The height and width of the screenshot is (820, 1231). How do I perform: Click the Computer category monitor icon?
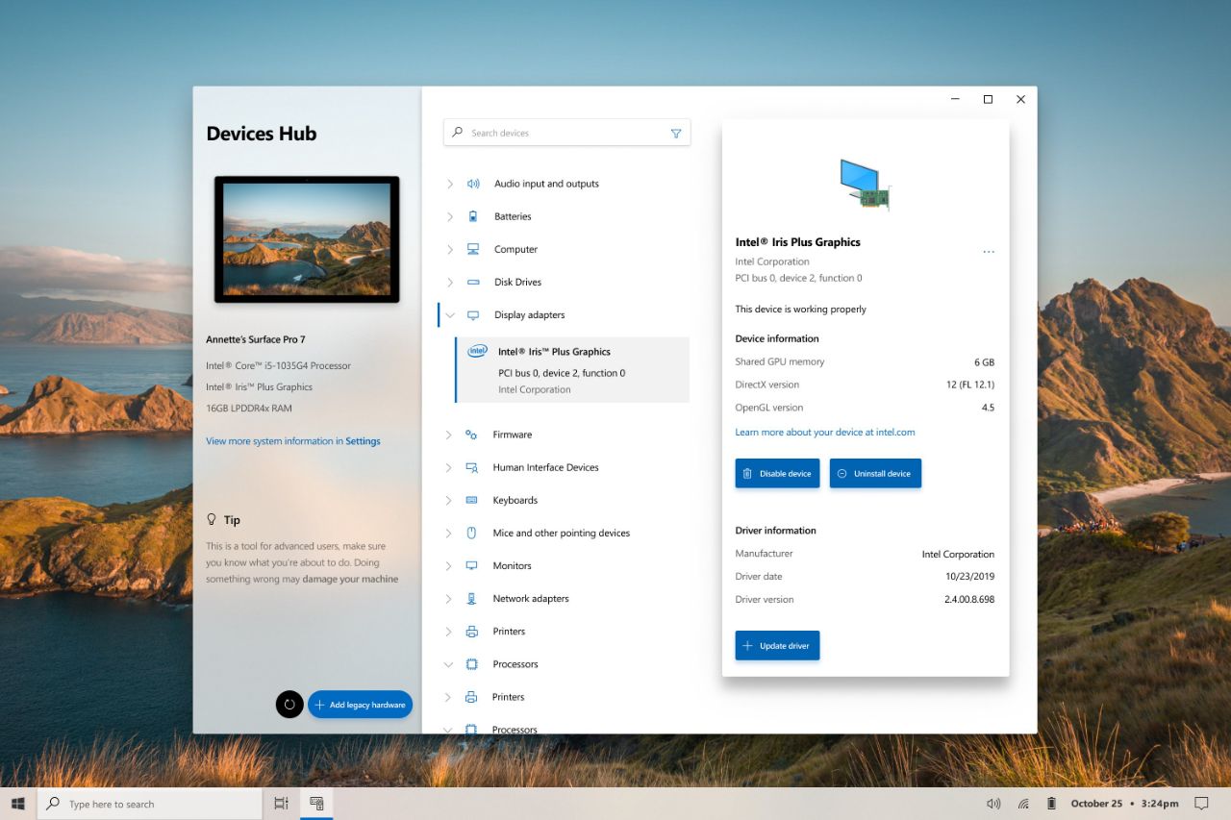pos(472,249)
